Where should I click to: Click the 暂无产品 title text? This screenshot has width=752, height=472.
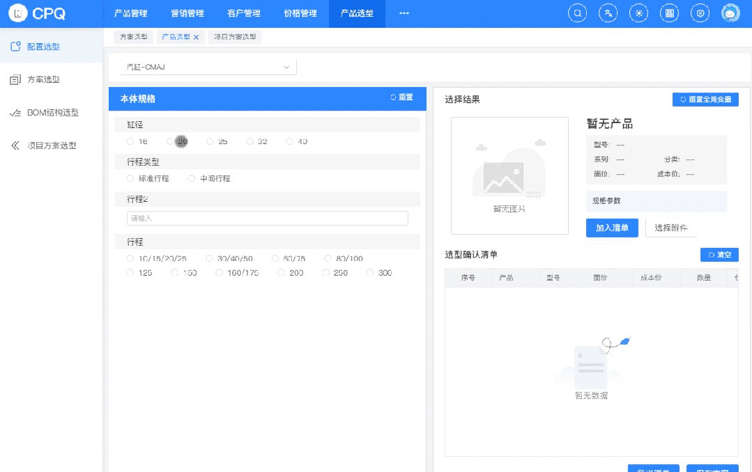click(x=610, y=124)
